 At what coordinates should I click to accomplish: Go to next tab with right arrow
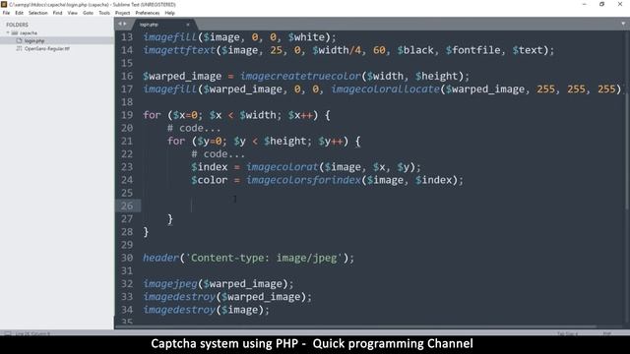(x=125, y=24)
